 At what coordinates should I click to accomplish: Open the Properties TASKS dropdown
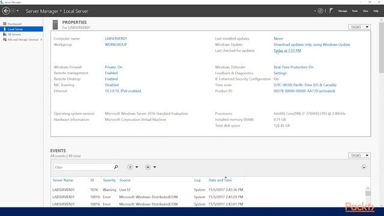(x=359, y=27)
